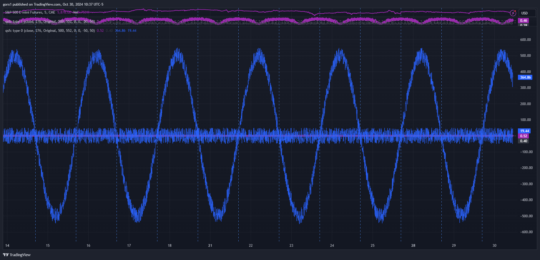Screen dimensions: 540x260
Task: Click the 364.86 value in qsfc type 0 legend
Action: tap(120, 31)
